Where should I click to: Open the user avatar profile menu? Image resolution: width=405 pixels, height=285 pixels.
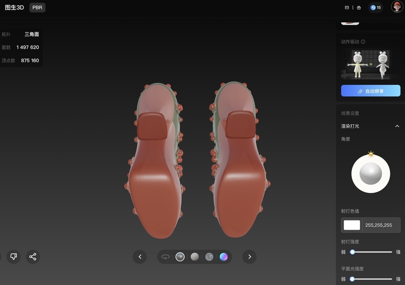pyautogui.click(x=397, y=7)
